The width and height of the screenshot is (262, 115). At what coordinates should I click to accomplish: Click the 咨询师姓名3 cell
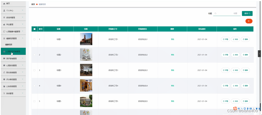143,70
